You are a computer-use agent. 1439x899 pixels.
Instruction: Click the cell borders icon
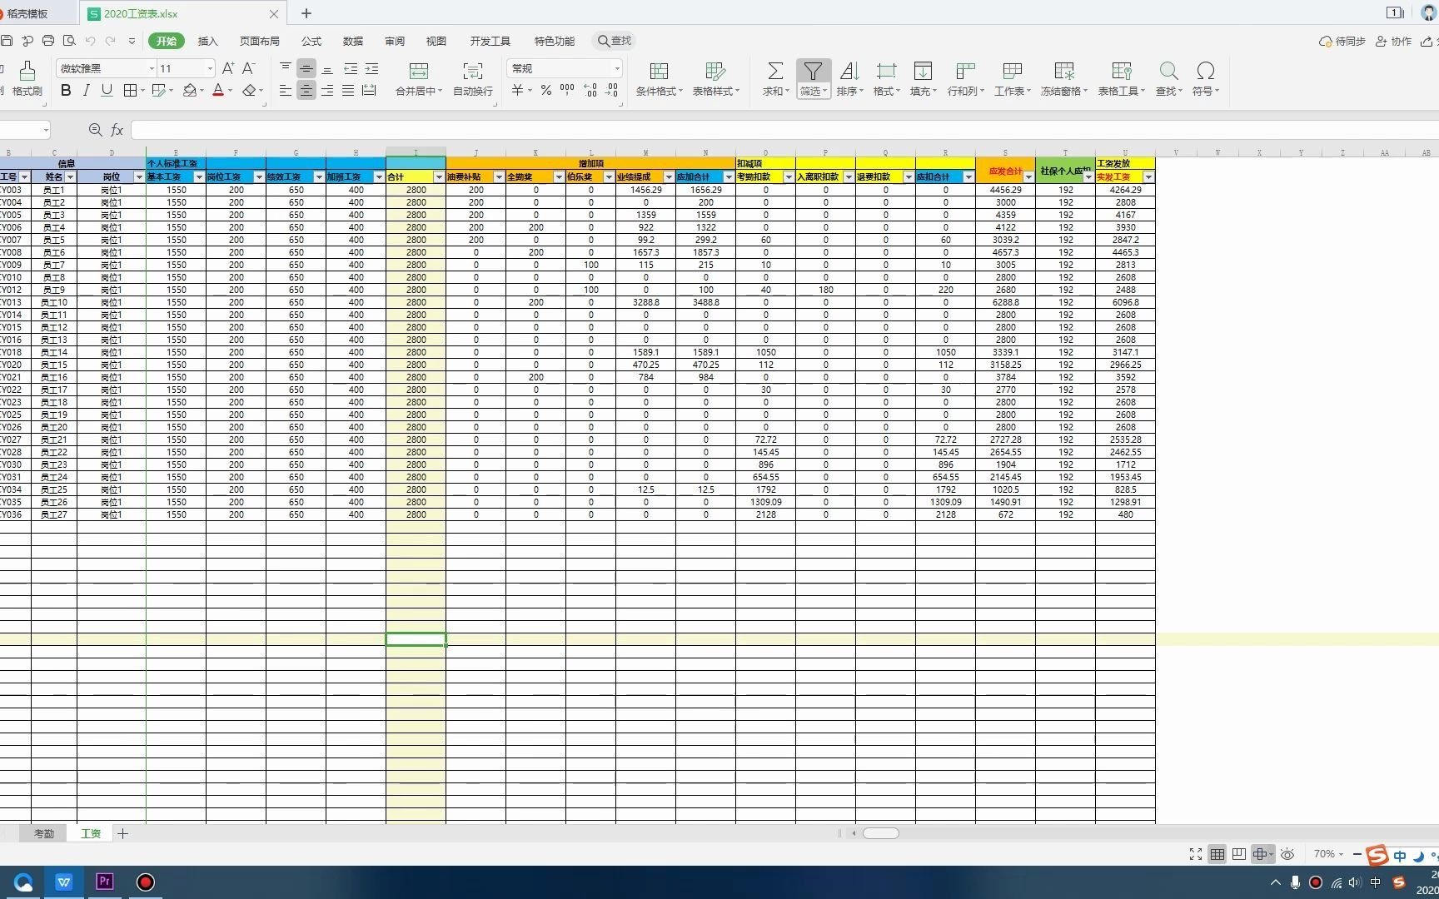[x=130, y=91]
